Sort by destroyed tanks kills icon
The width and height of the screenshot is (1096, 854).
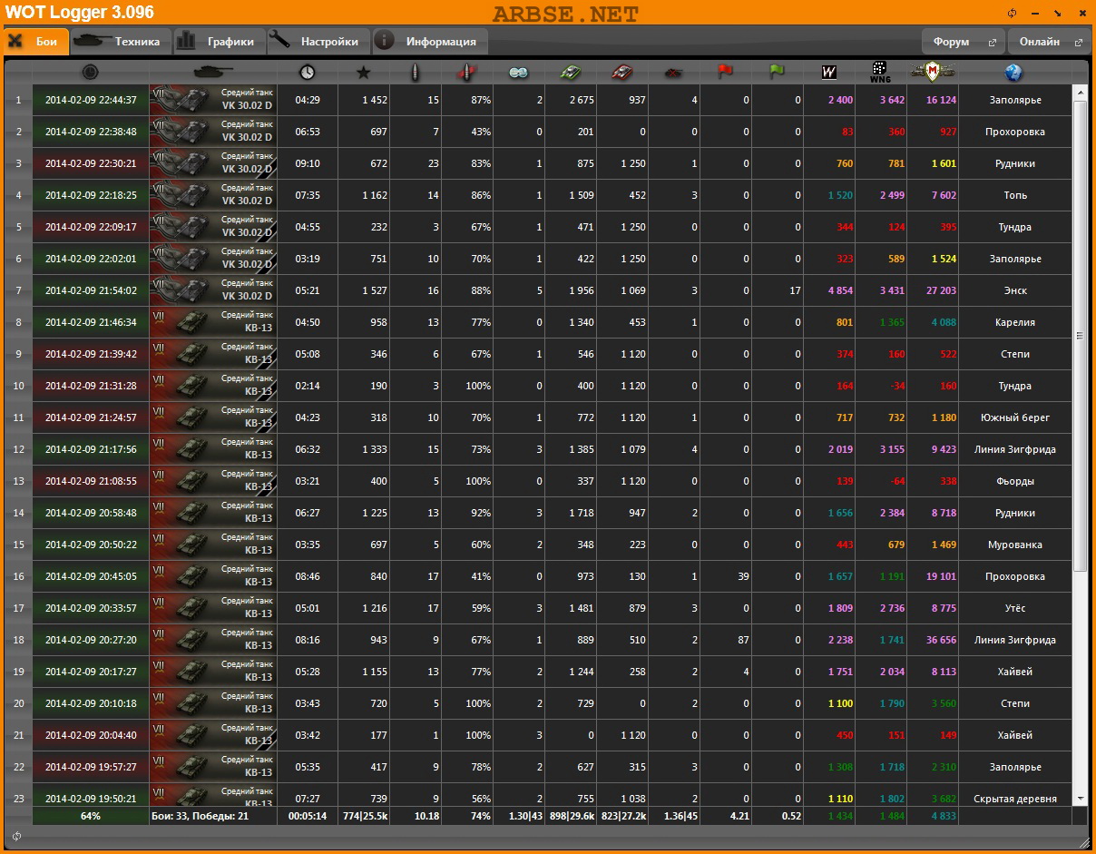point(673,73)
